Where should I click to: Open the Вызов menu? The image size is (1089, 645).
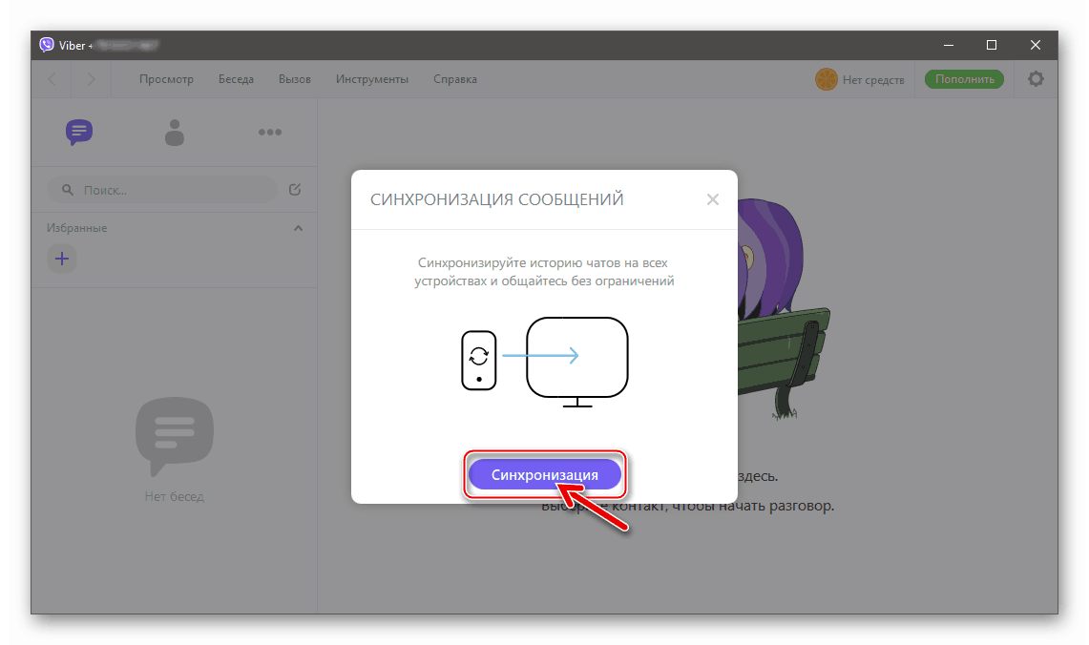pyautogui.click(x=294, y=79)
